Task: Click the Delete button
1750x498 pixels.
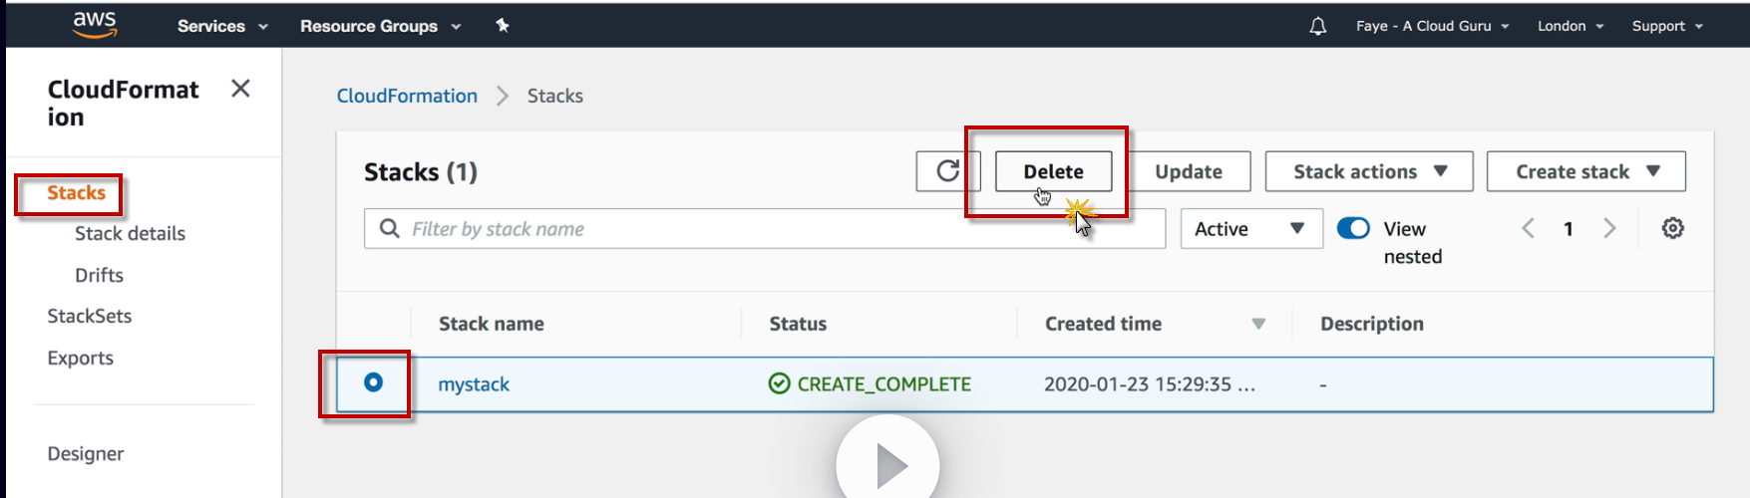Action: click(1053, 171)
